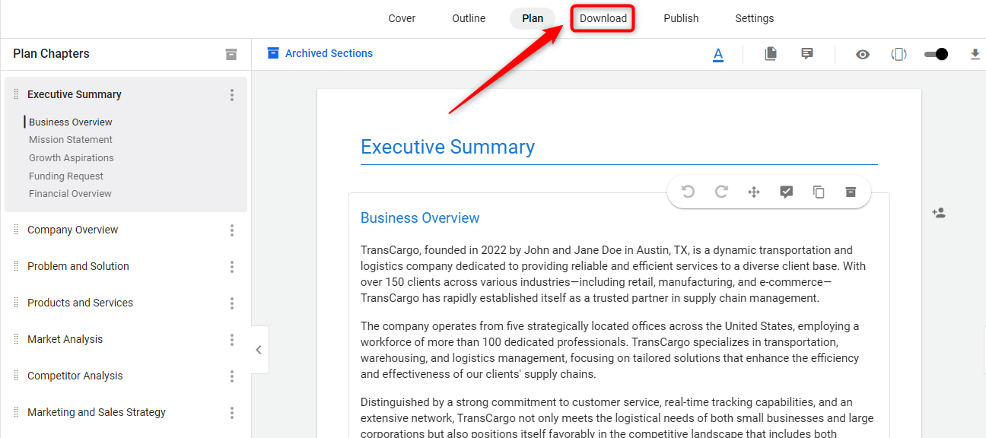986x438 pixels.
Task: Go to the Publish tab
Action: 681,18
